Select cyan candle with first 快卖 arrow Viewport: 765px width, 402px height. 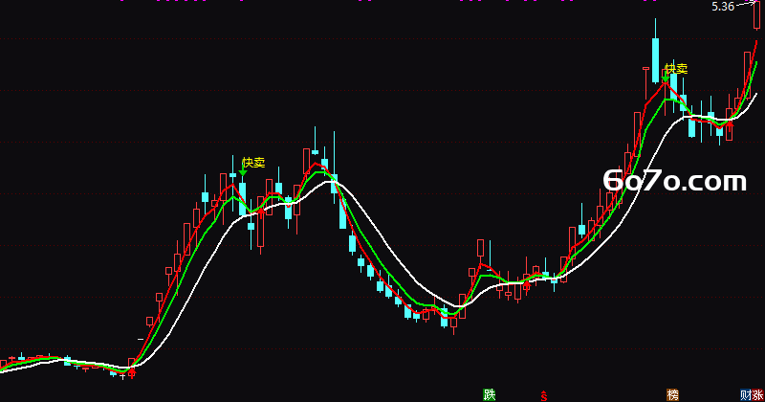(243, 199)
